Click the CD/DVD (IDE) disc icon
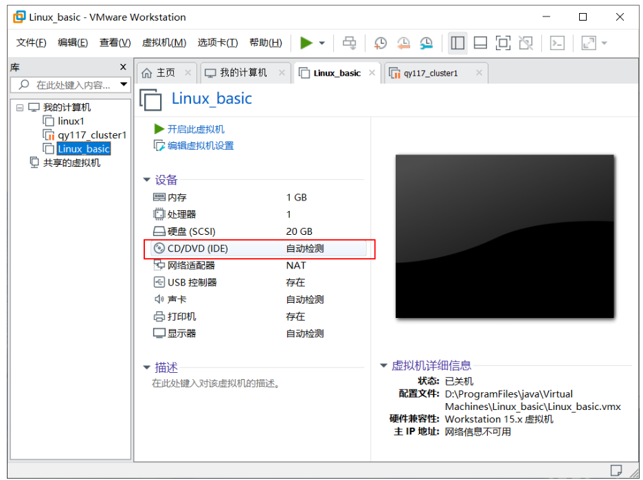Image resolution: width=643 pixels, height=480 pixels. point(159,248)
